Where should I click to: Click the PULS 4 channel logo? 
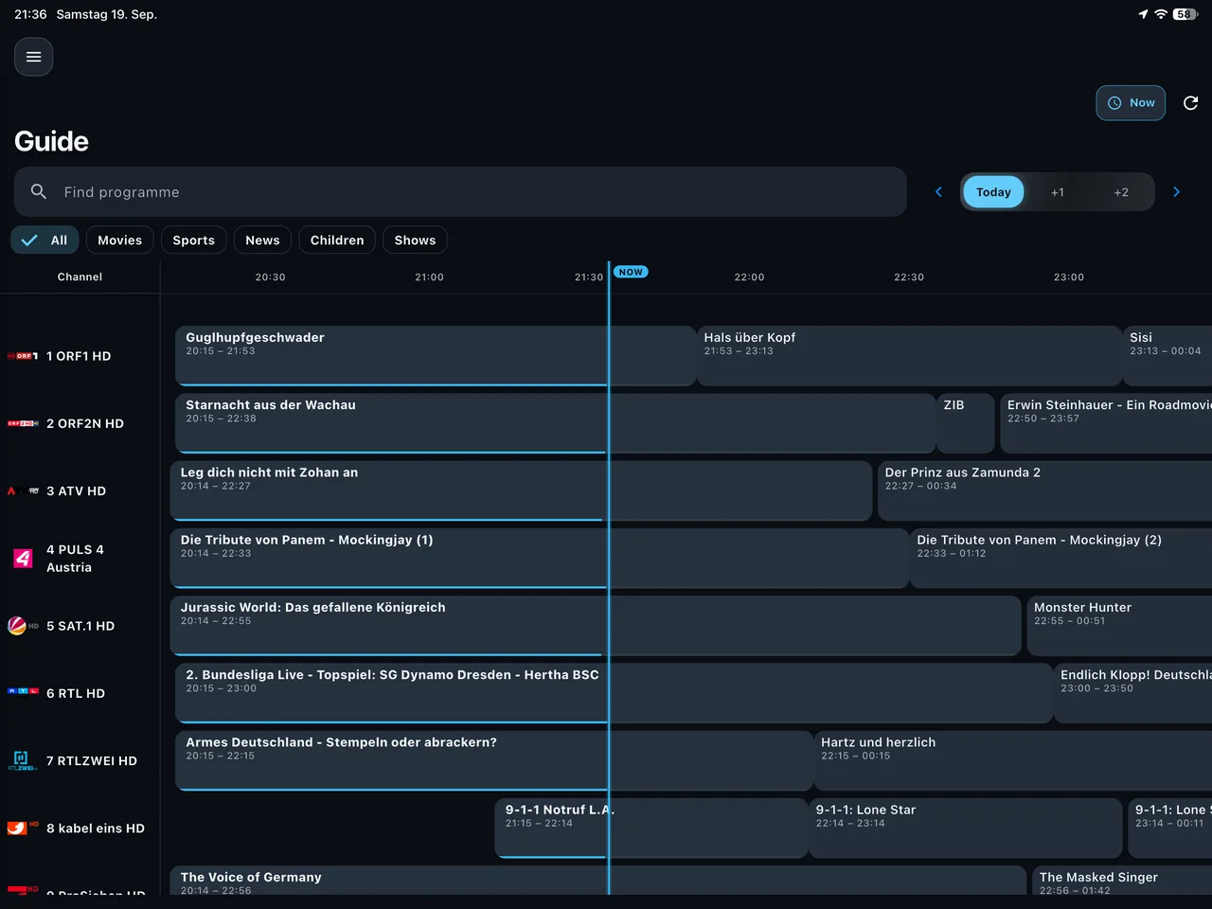23,559
